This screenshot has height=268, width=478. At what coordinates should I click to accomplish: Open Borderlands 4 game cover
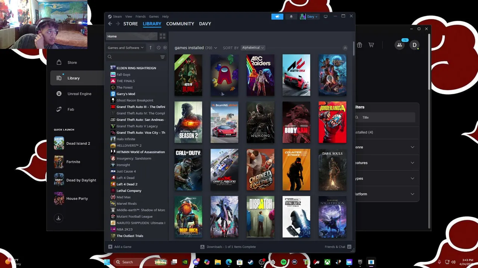[332, 122]
